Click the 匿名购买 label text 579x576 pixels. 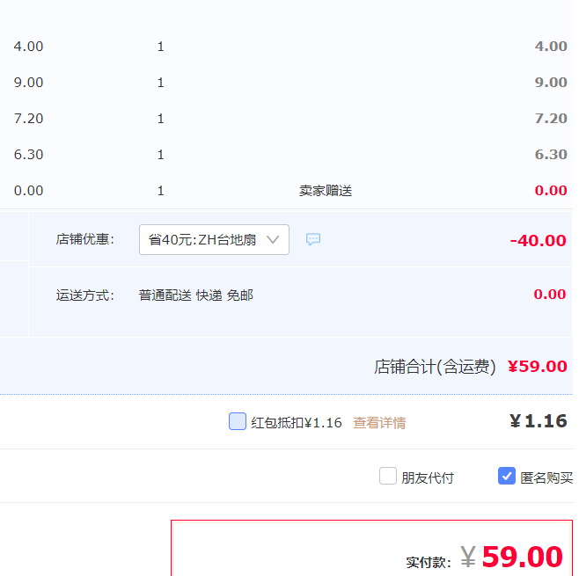[546, 478]
